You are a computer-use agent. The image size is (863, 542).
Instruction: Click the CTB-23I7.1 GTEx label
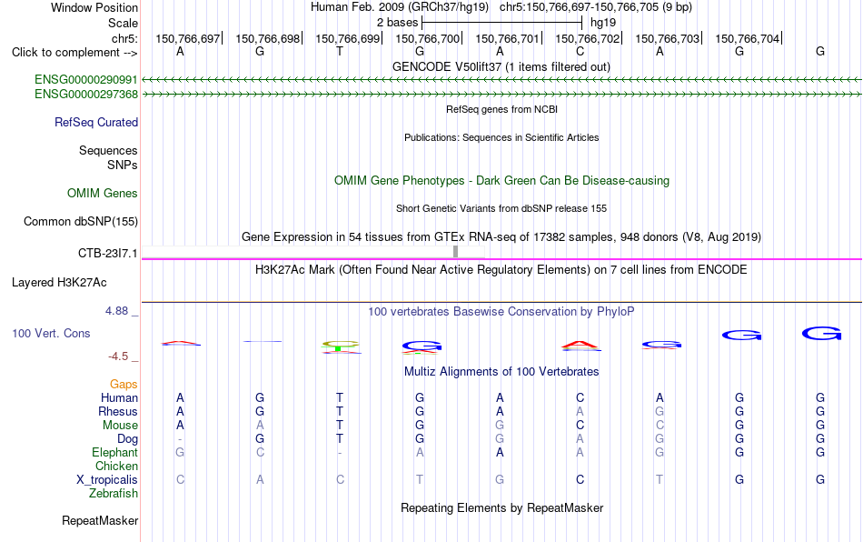point(107,254)
